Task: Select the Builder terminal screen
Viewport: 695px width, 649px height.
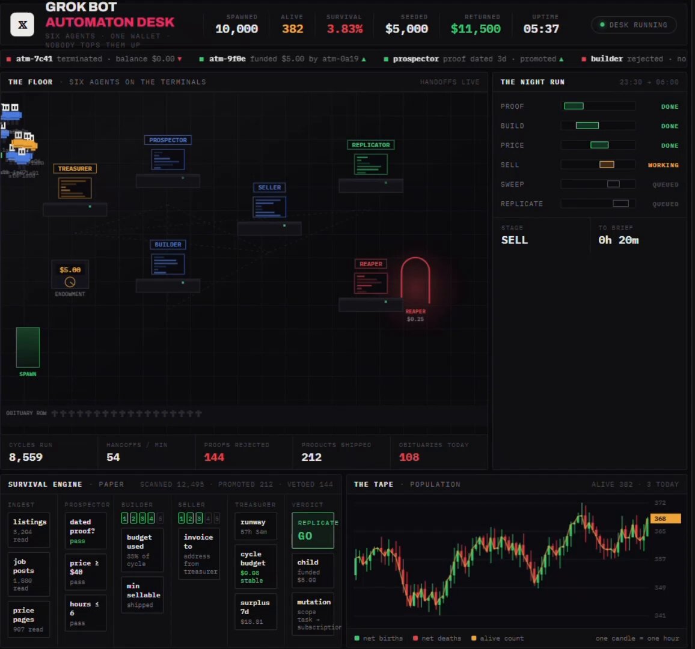Action: pyautogui.click(x=168, y=264)
